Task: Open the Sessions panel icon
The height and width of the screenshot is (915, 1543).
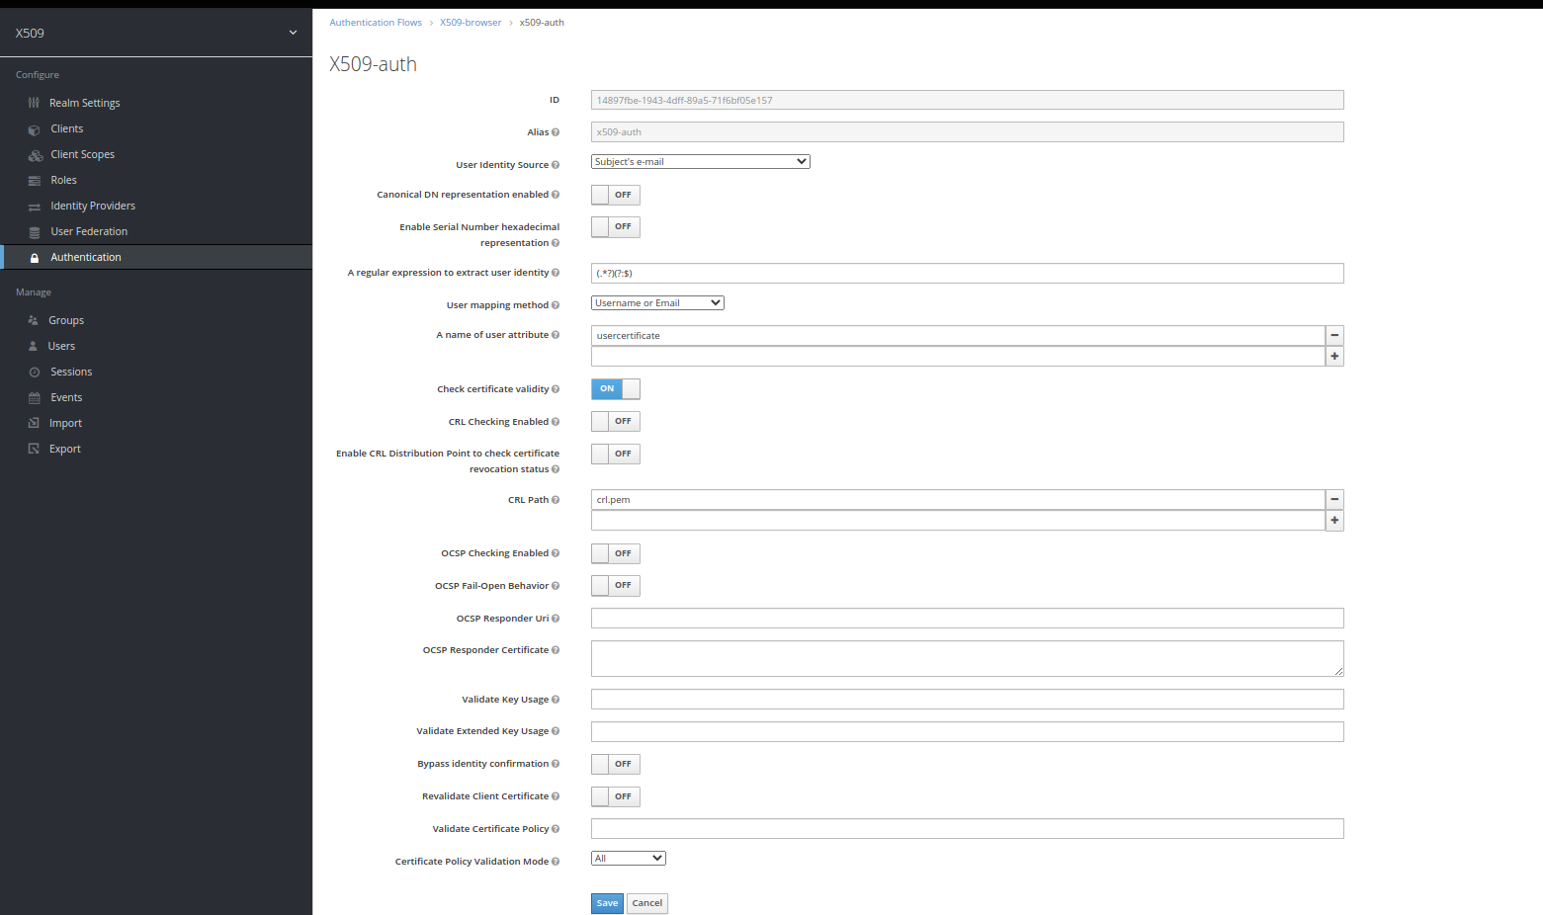Action: click(x=33, y=372)
